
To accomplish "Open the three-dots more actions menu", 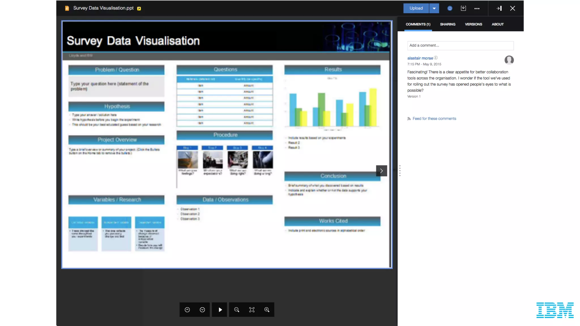I will point(477,8).
